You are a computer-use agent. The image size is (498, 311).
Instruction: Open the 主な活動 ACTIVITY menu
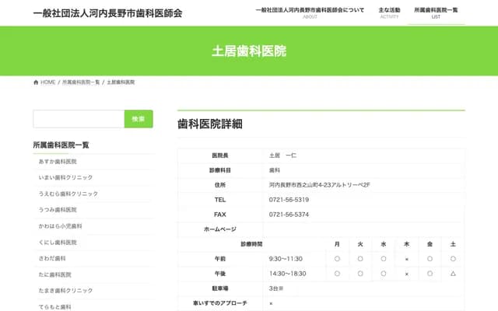coord(389,13)
